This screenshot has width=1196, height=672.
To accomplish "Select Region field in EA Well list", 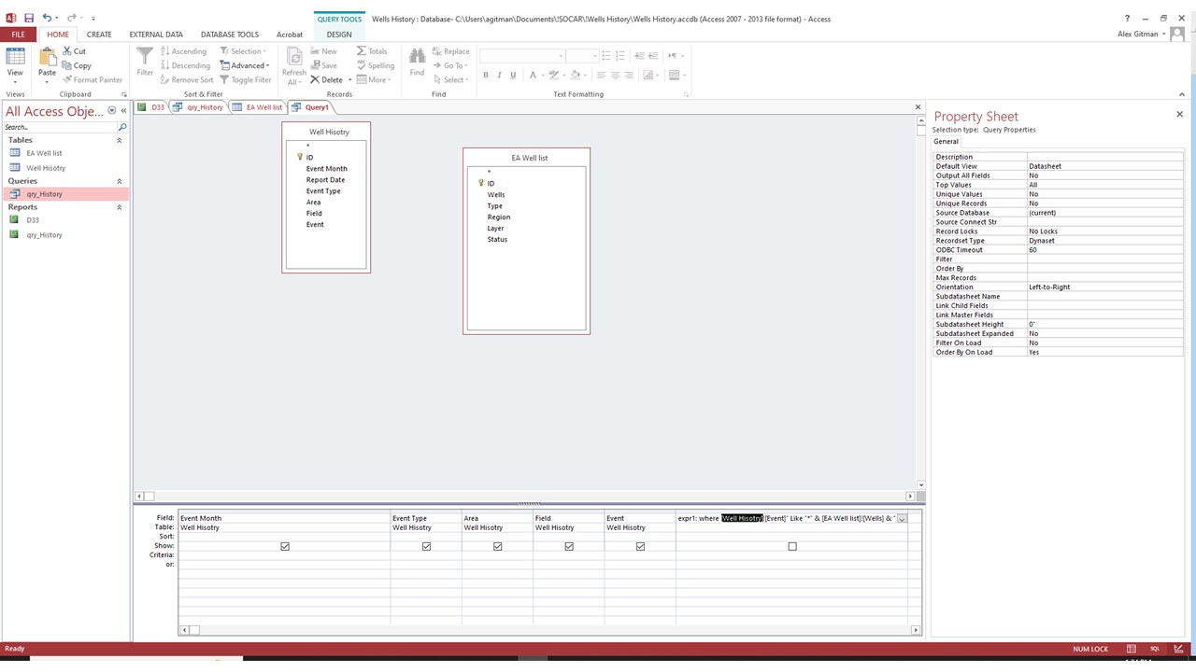I will 499,217.
